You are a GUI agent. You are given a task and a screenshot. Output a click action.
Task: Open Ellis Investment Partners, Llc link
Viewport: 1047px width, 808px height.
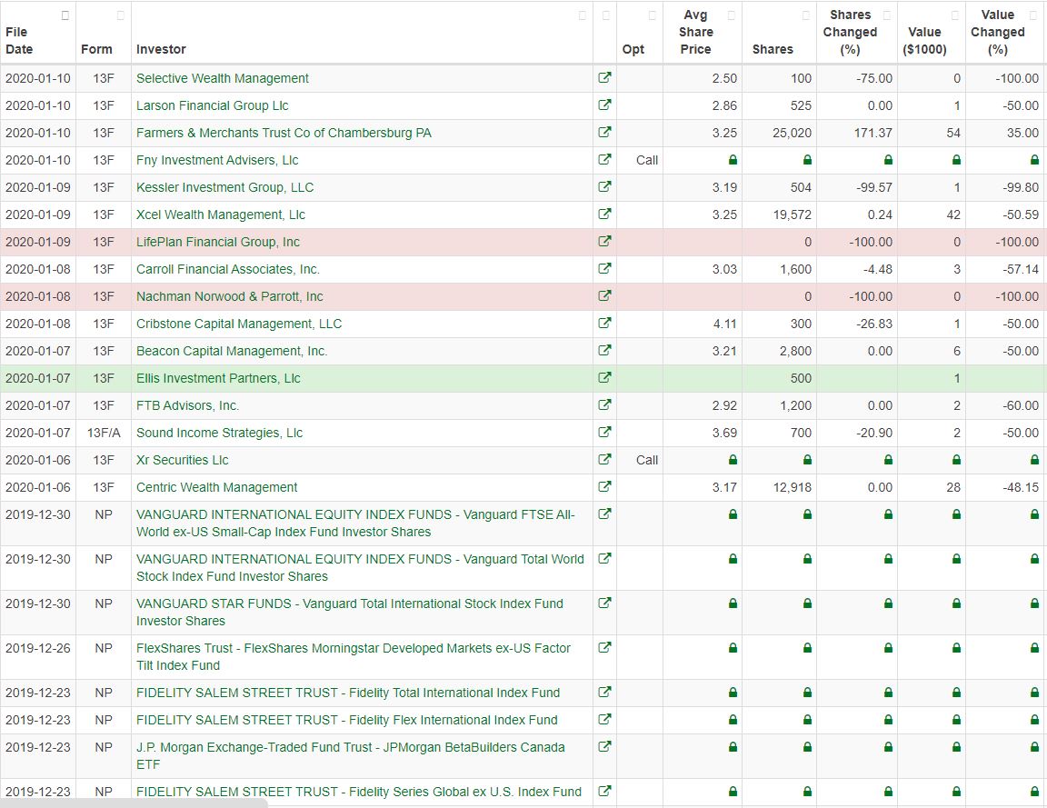(x=218, y=378)
